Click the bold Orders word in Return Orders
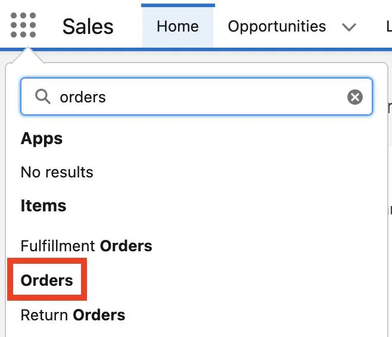 tap(99, 315)
